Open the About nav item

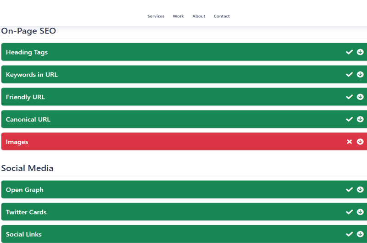coord(199,16)
